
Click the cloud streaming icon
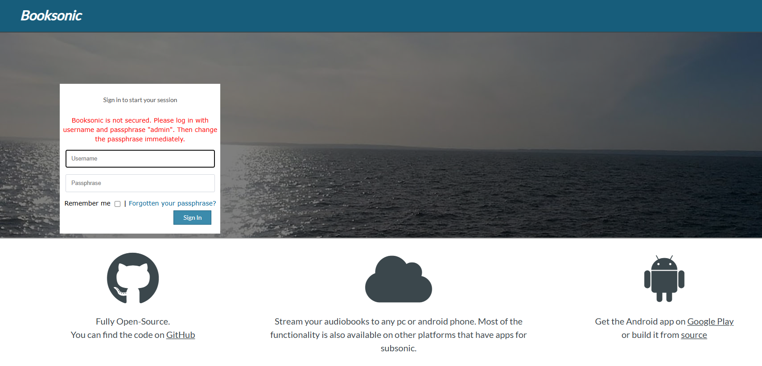(399, 279)
